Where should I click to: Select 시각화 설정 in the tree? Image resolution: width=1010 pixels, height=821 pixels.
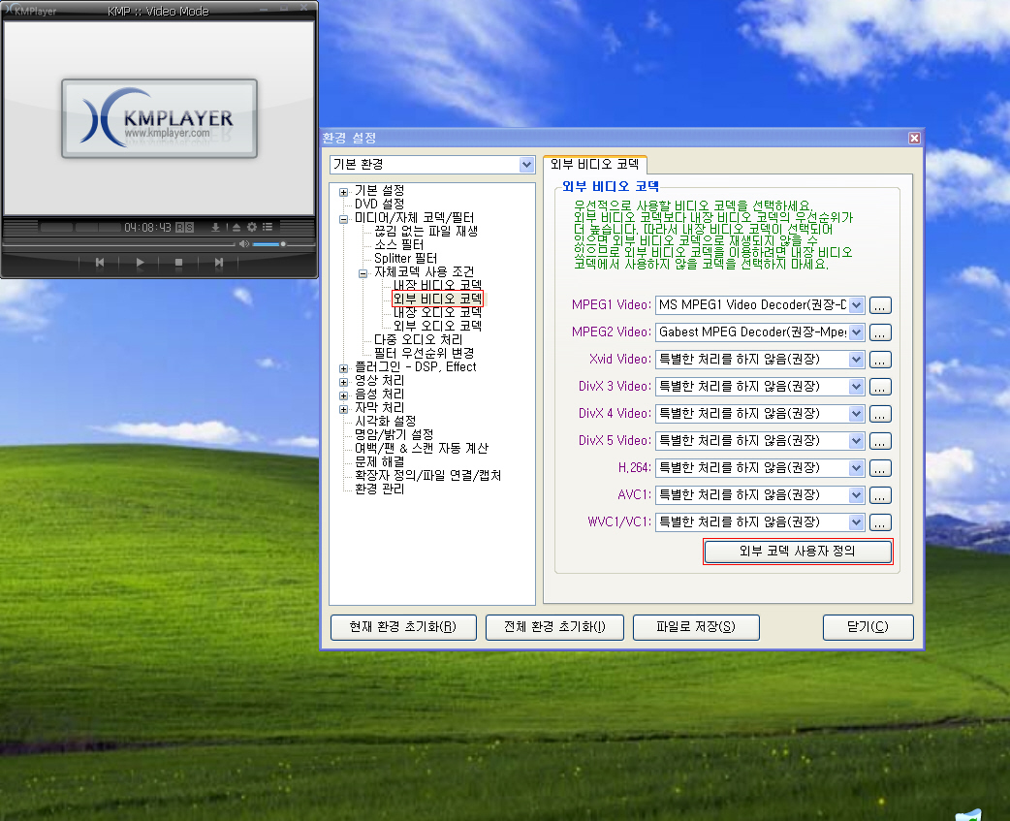point(385,421)
